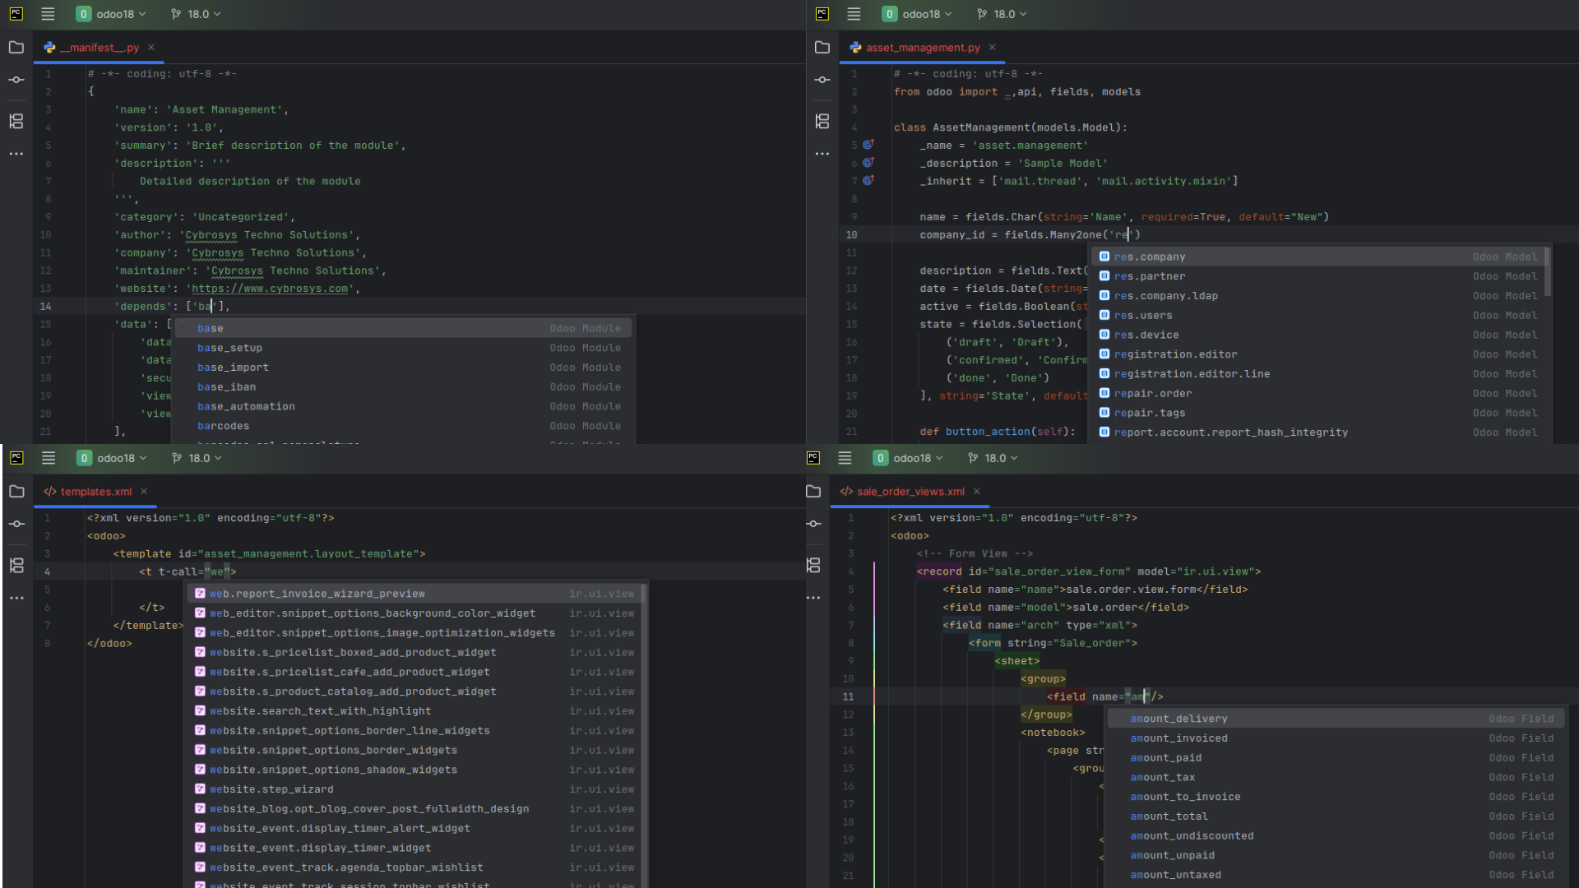Viewport: 1579px width, 888px height.
Task: Choose 'amount_untaxed' field completion
Action: tap(1336, 875)
